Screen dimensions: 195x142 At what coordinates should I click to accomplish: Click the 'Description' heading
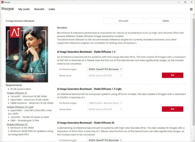pyautogui.click(x=62, y=28)
